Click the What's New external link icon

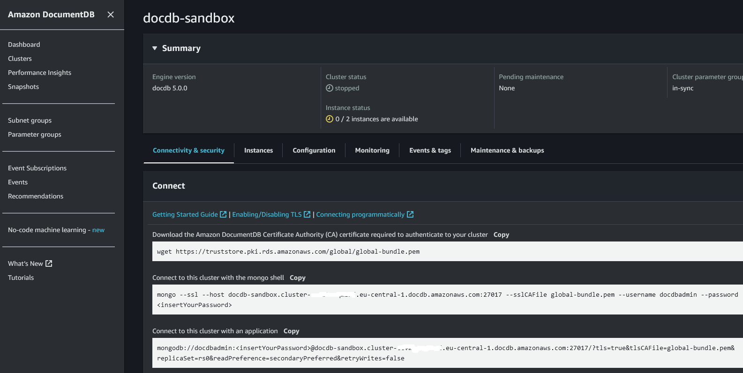[x=49, y=263]
